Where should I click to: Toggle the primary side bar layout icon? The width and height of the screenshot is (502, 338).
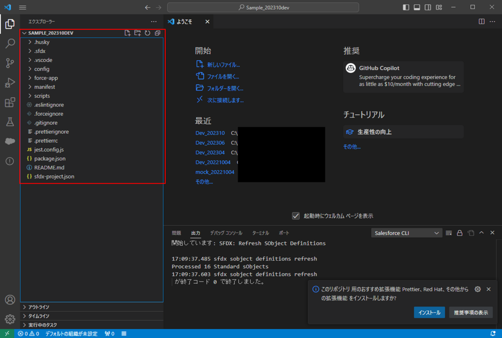point(406,8)
